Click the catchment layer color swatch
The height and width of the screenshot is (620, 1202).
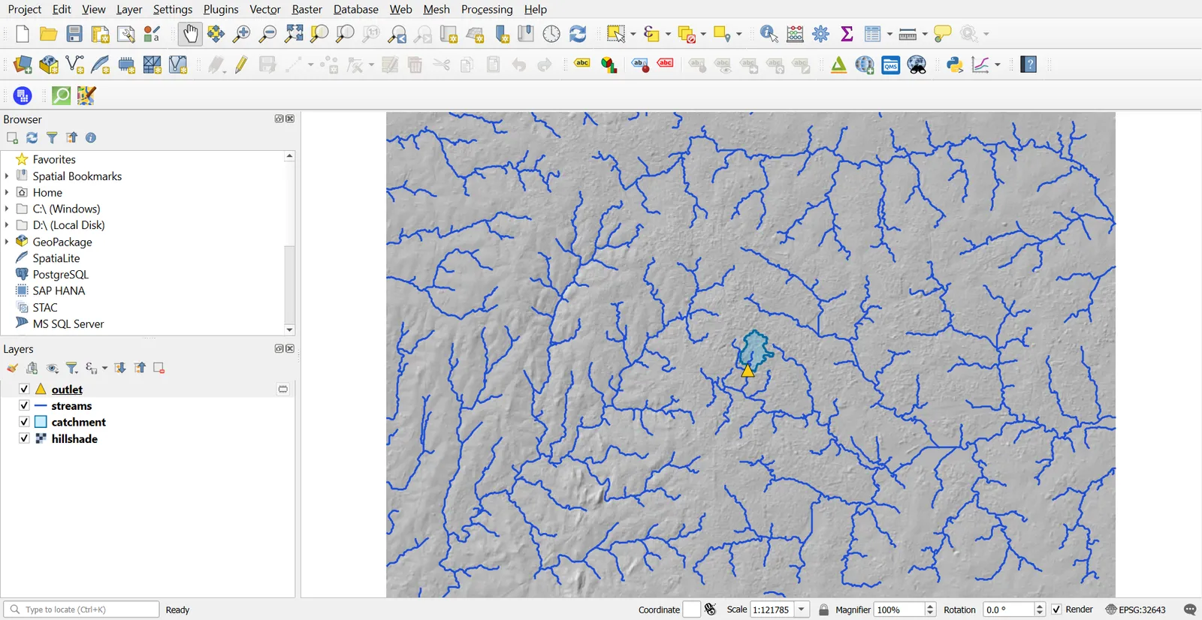pyautogui.click(x=41, y=422)
